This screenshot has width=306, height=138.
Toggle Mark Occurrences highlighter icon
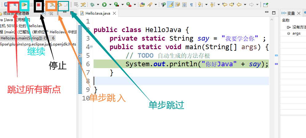tap(171, 5)
